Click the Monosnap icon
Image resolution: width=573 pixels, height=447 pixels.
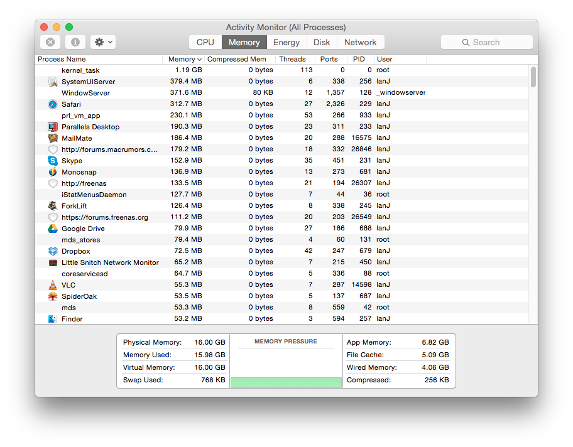tap(53, 172)
